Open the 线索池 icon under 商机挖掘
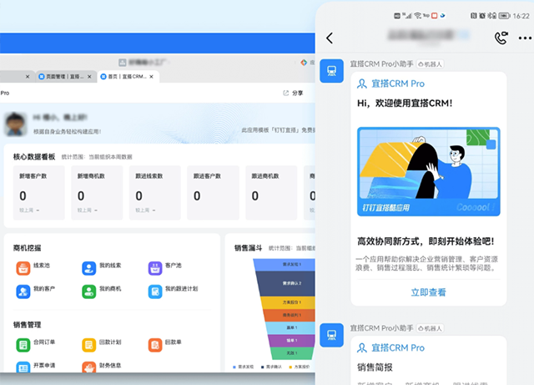The width and height of the screenshot is (534, 385). click(23, 268)
